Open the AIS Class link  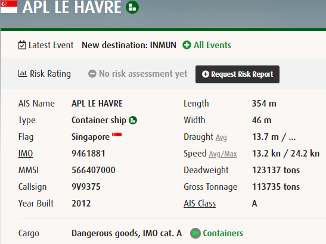click(200, 204)
